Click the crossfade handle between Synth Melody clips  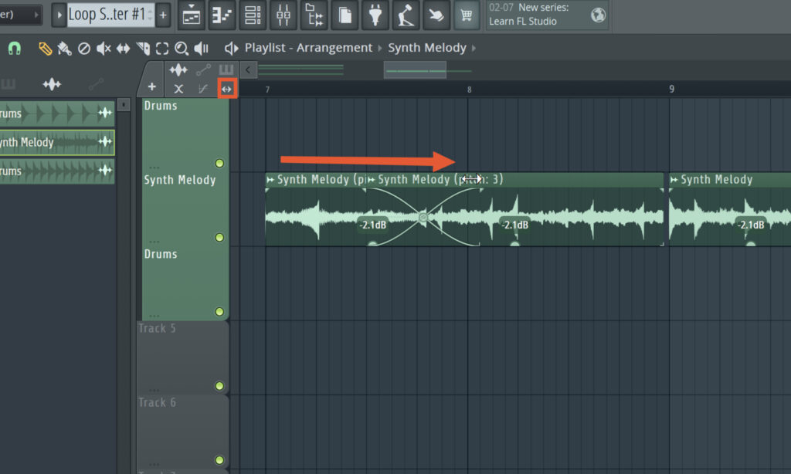(x=423, y=218)
